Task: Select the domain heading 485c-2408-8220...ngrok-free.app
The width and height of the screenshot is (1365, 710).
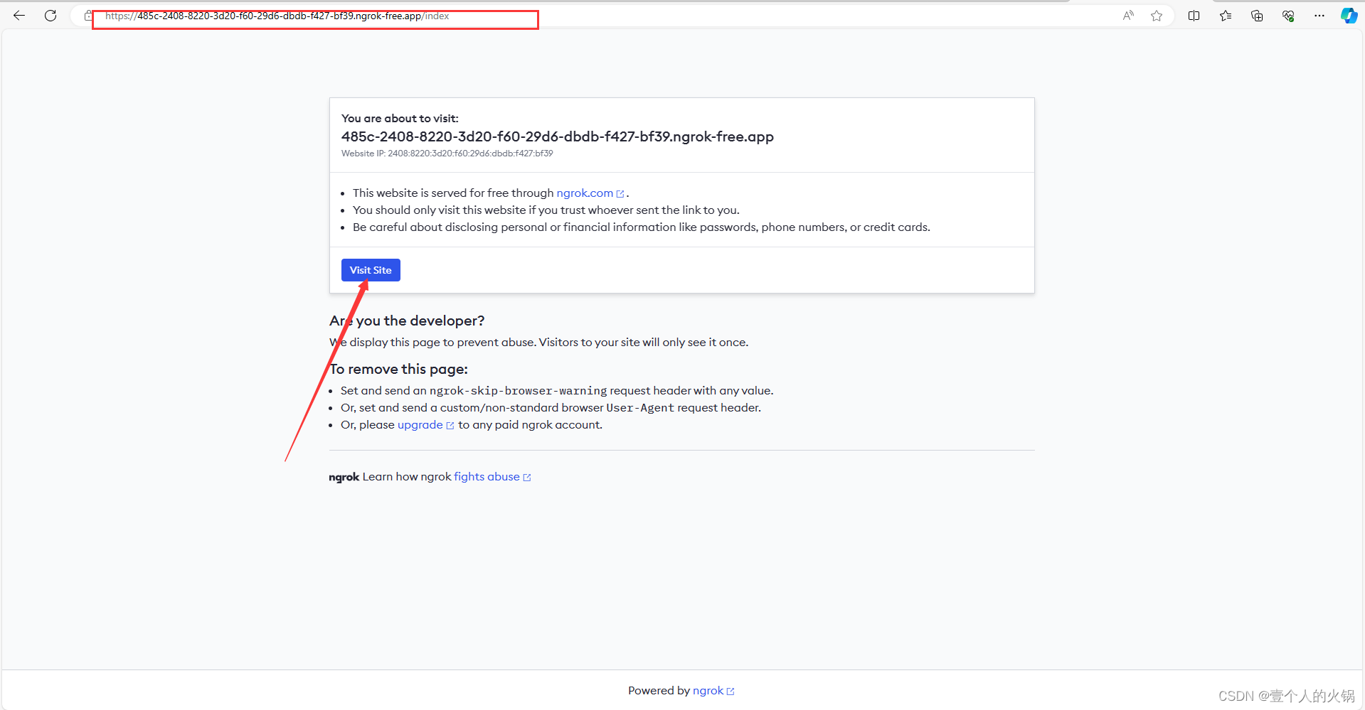Action: point(558,136)
